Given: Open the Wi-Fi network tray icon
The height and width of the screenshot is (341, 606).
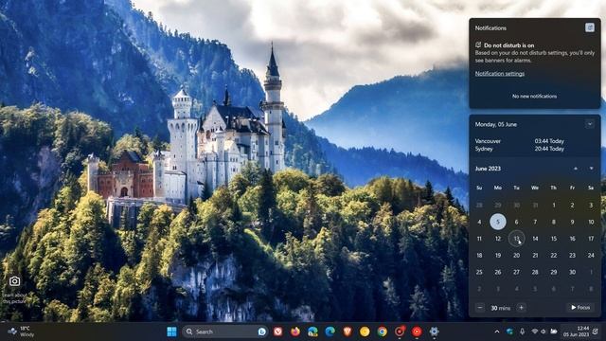Looking at the screenshot, I should coord(535,332).
